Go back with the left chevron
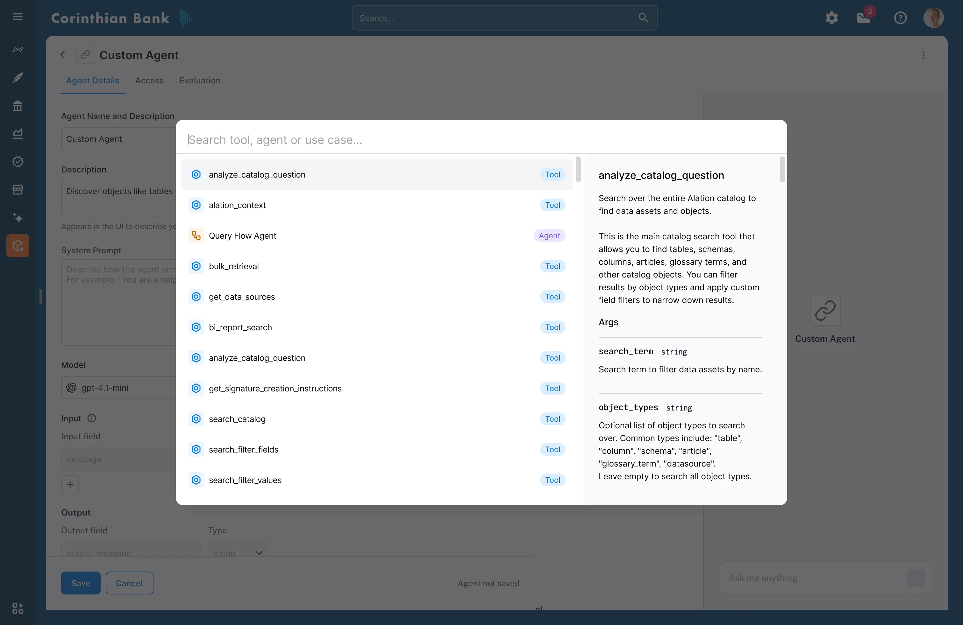The image size is (963, 625). (63, 55)
